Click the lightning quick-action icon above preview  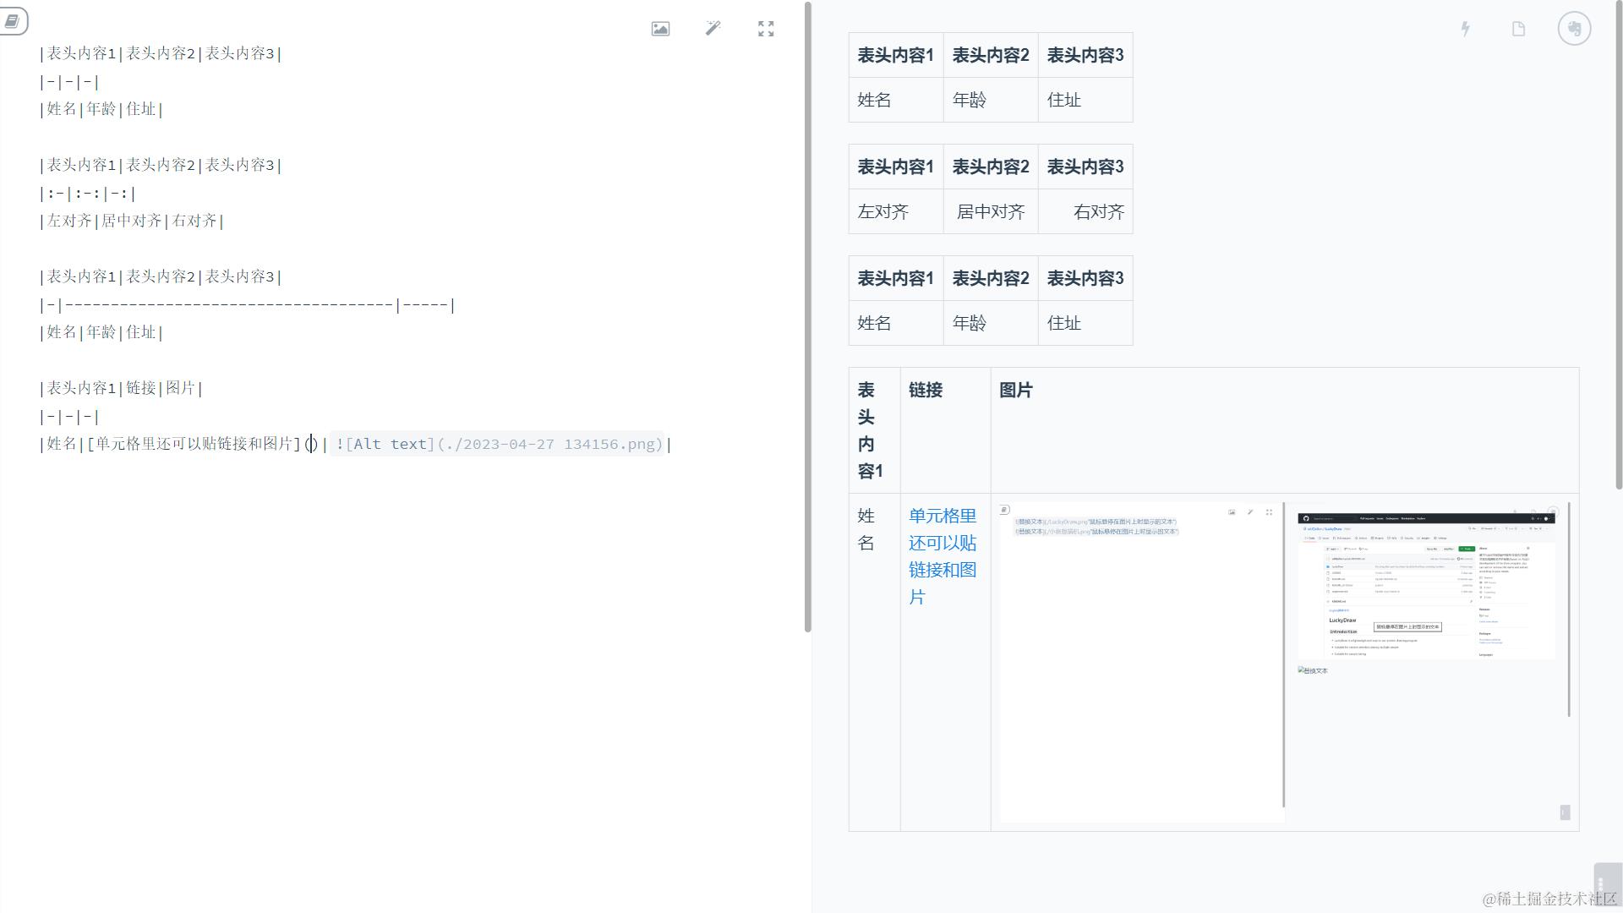(x=1465, y=28)
